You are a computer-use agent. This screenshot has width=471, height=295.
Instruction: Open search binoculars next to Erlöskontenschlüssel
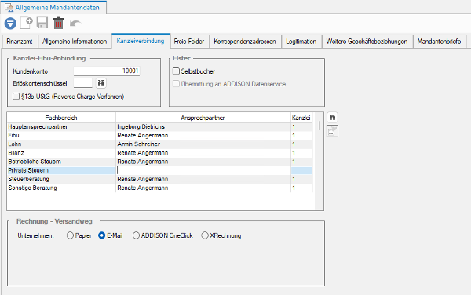pos(101,83)
